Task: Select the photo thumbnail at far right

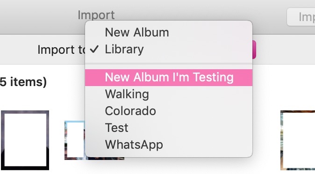Action: pyautogui.click(x=298, y=140)
